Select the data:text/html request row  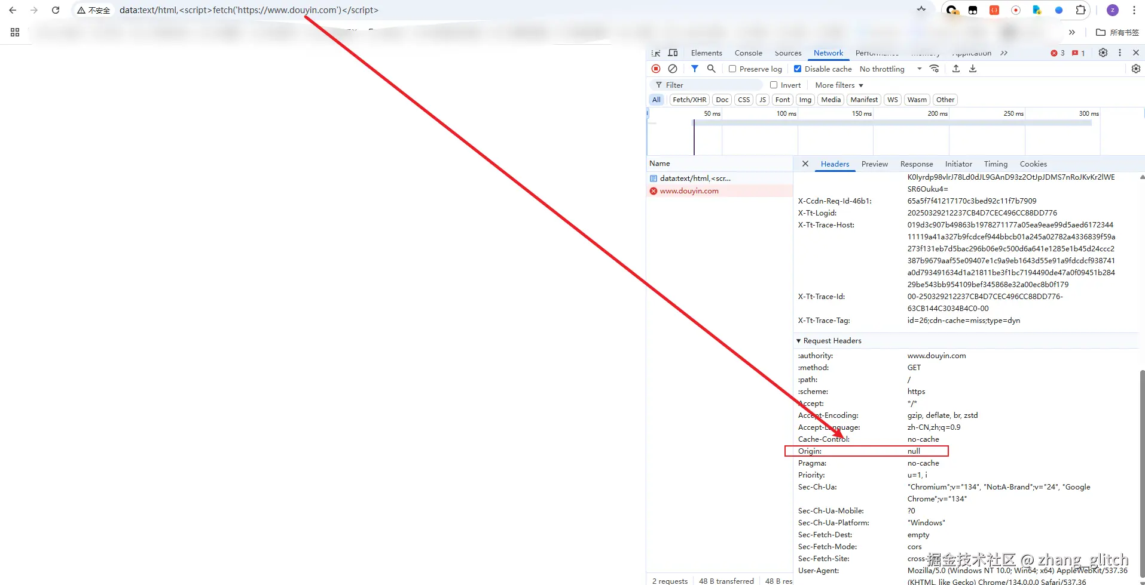[x=720, y=178]
